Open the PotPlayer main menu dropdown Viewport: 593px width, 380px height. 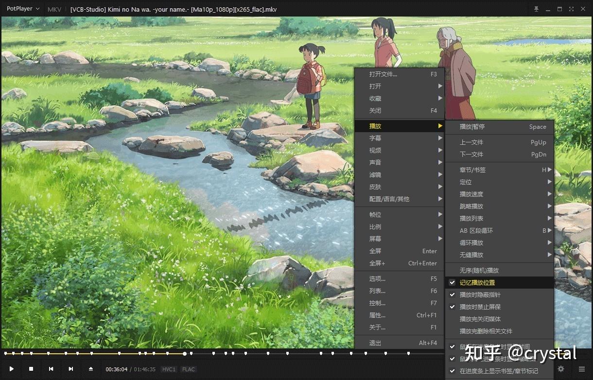click(23, 9)
